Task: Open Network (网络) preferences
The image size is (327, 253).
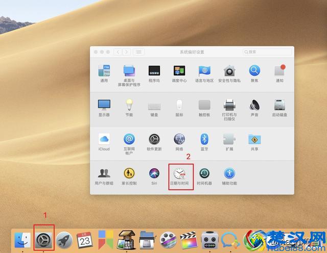Action: (179, 142)
